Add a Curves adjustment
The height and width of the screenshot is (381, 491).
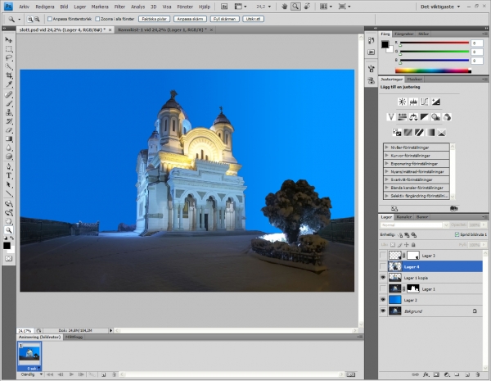424,102
